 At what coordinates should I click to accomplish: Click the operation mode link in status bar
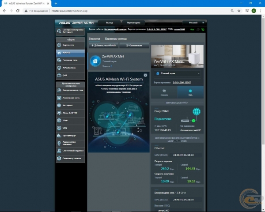[x=115, y=29]
